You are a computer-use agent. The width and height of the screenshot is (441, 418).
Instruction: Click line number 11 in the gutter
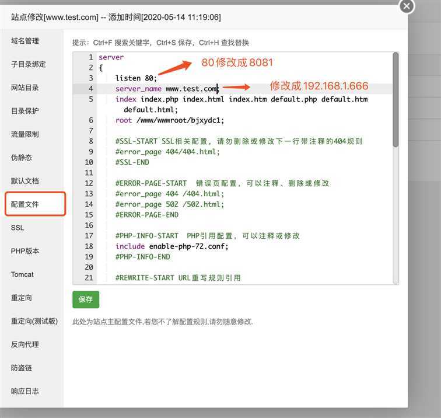coord(89,173)
